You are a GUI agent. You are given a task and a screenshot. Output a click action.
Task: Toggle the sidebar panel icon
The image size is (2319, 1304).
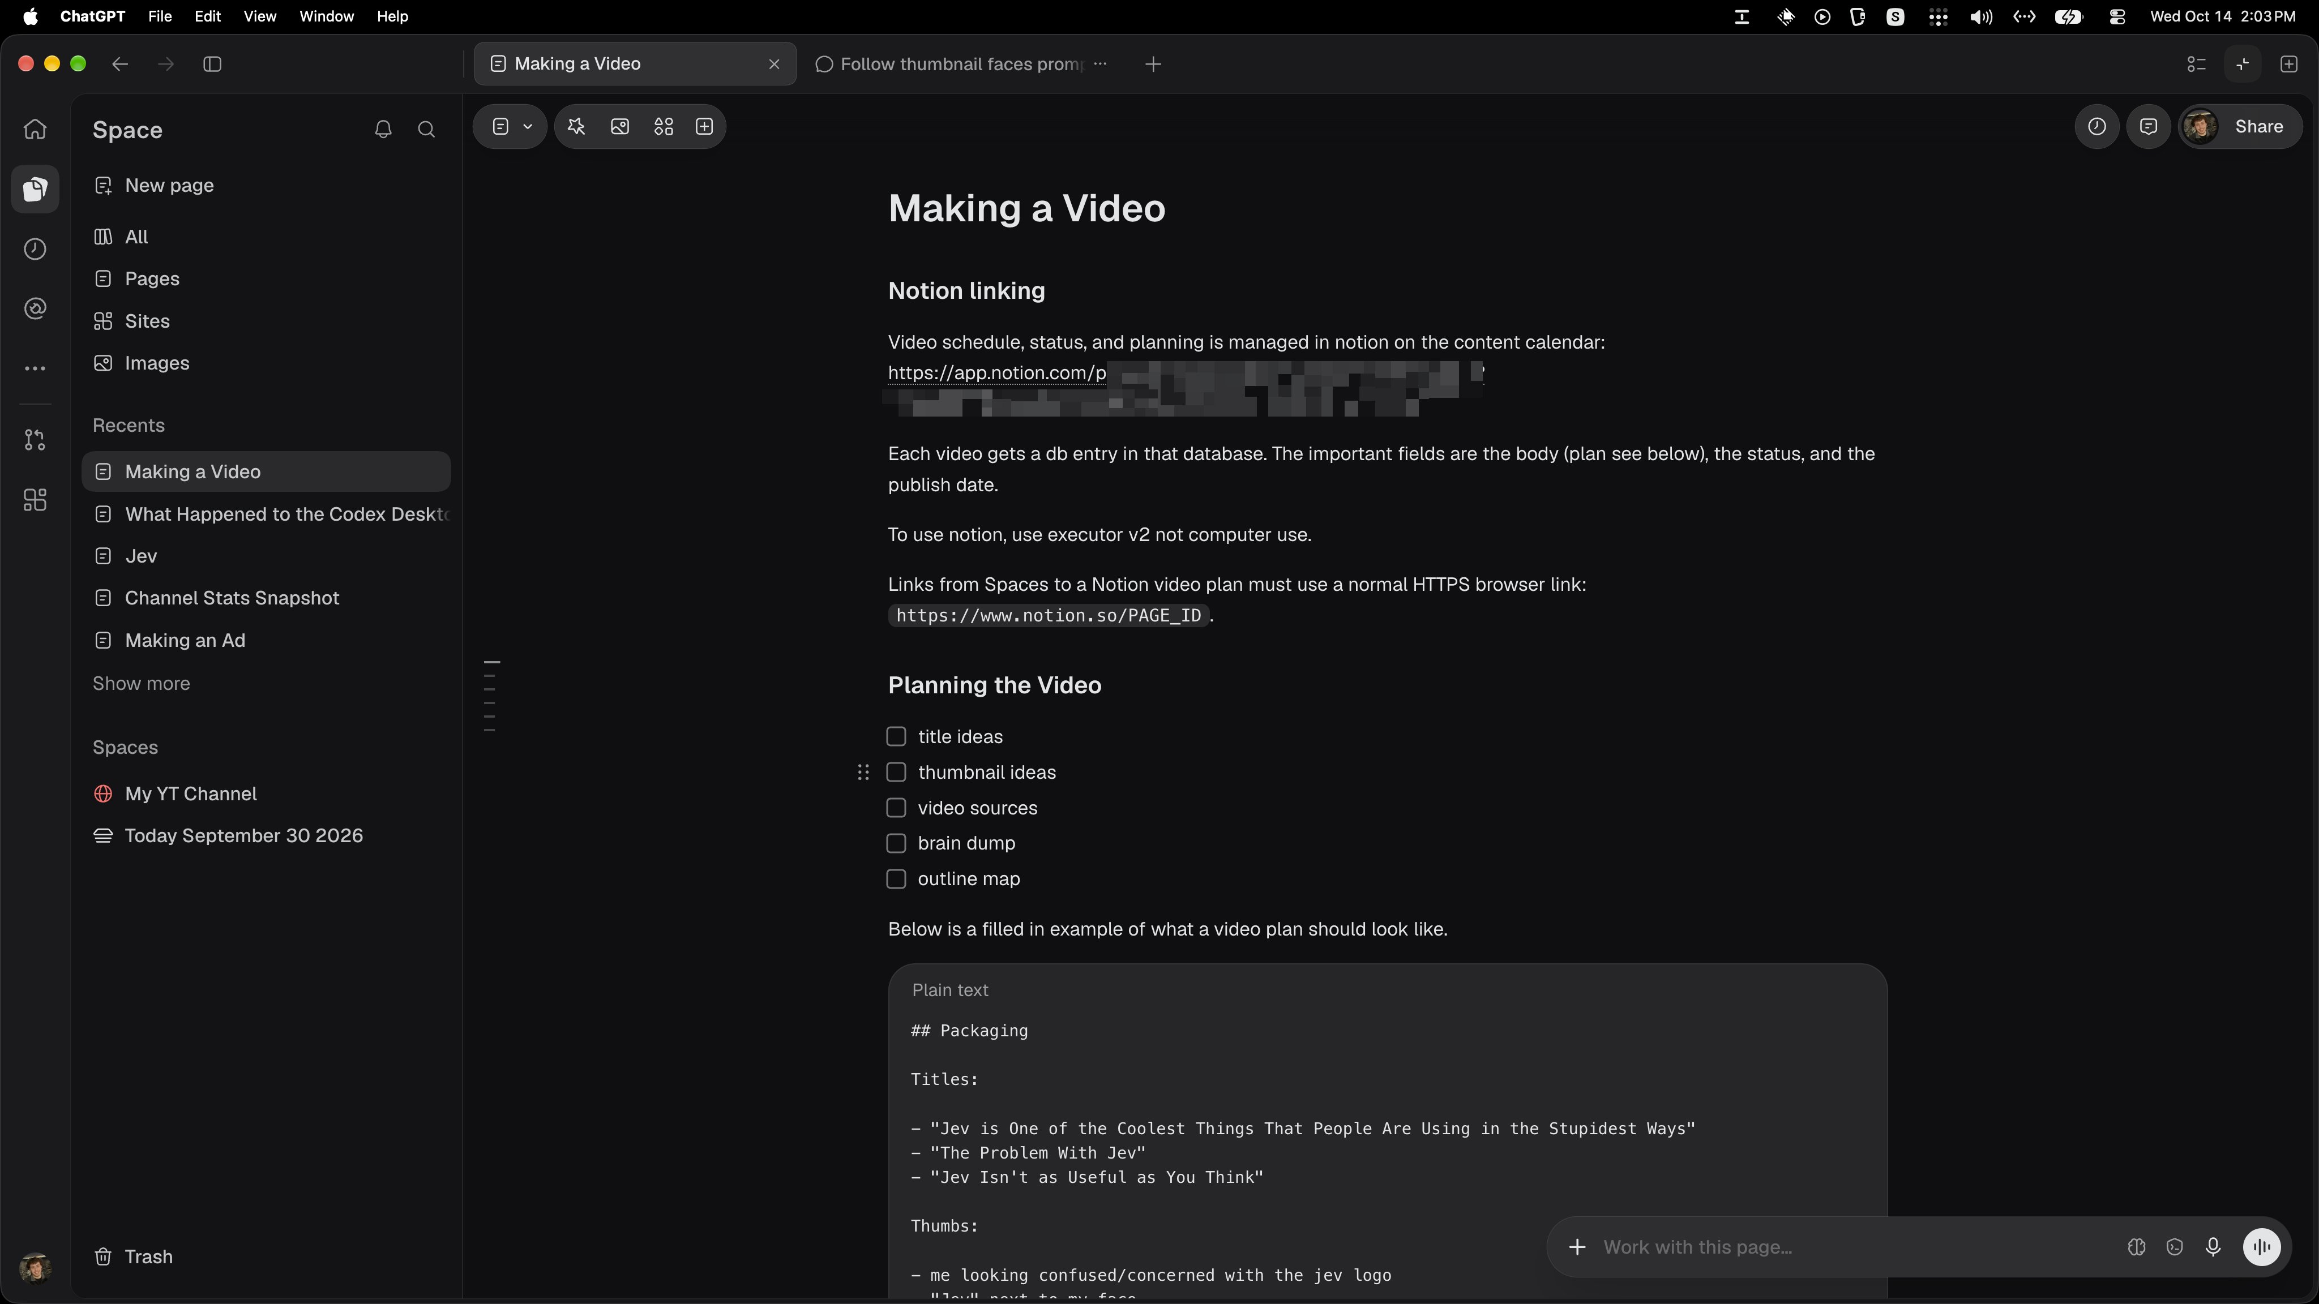point(212,64)
